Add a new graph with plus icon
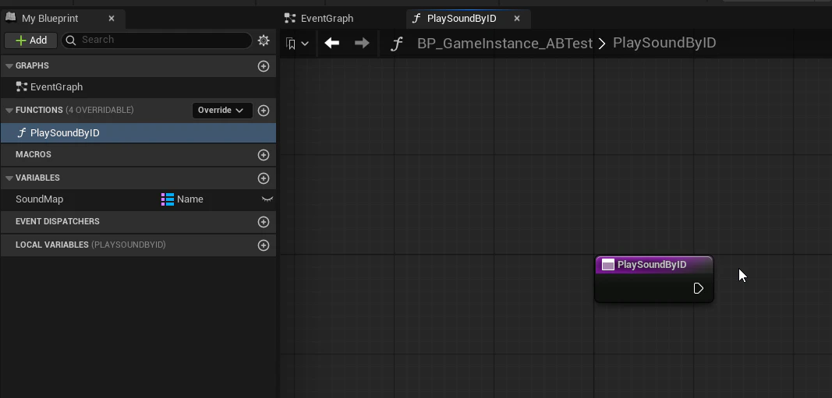832x398 pixels. (264, 66)
